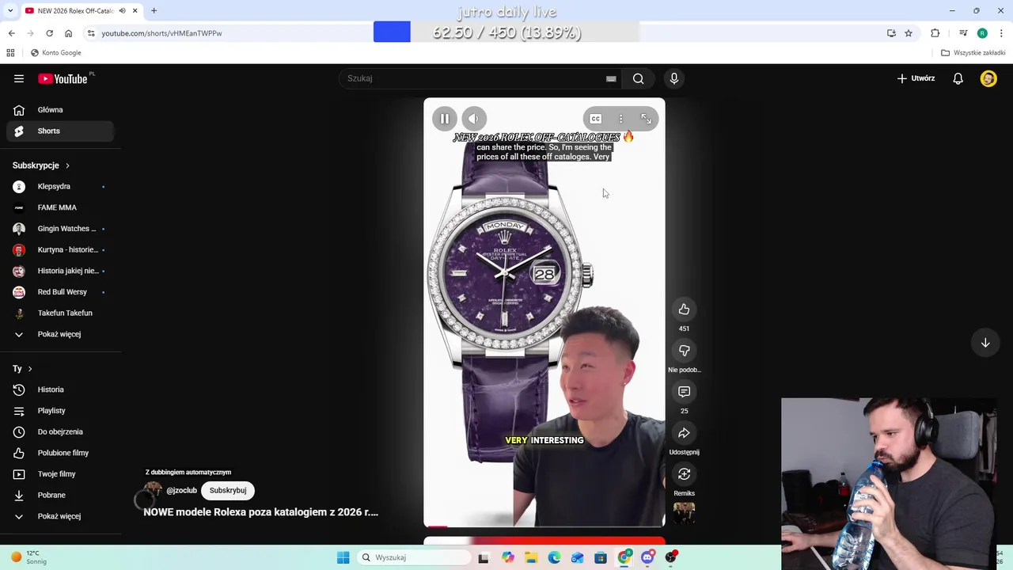The height and width of the screenshot is (570, 1013).
Task: Reload the page in Chrome
Action: (x=49, y=33)
